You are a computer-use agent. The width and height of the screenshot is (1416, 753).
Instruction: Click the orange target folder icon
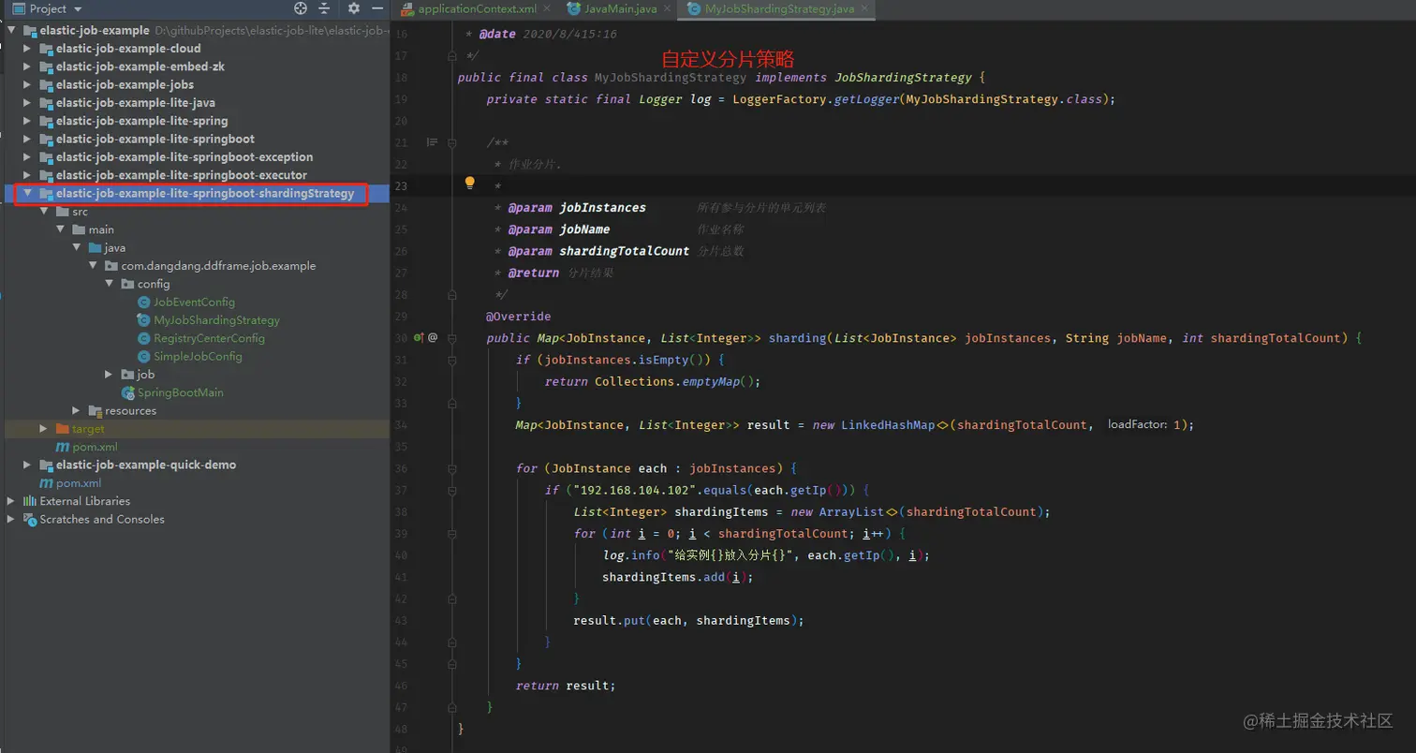pos(63,429)
